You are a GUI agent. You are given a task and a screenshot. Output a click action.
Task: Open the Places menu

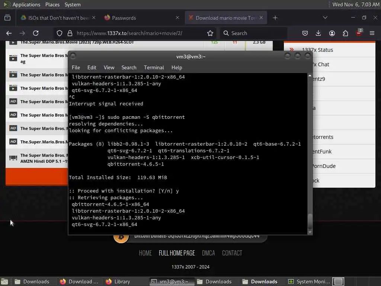52,4
